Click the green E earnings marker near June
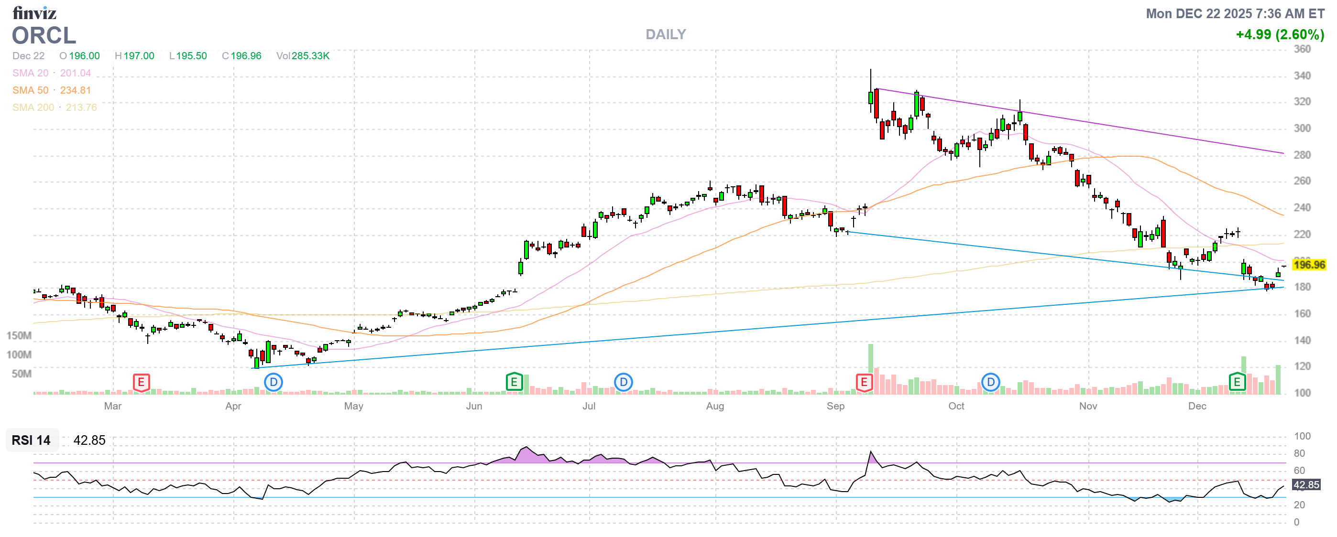The image size is (1337, 537). tap(514, 382)
